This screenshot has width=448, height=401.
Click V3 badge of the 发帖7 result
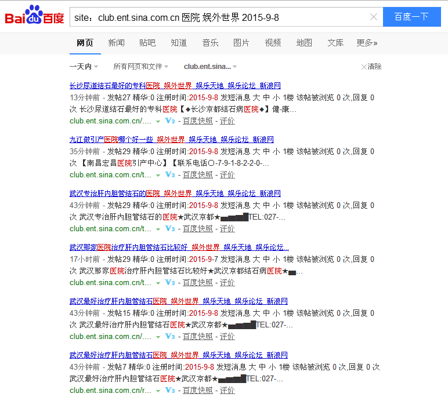pos(170,391)
